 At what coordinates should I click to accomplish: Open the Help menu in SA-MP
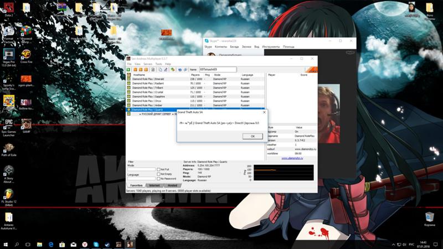tap(168, 64)
